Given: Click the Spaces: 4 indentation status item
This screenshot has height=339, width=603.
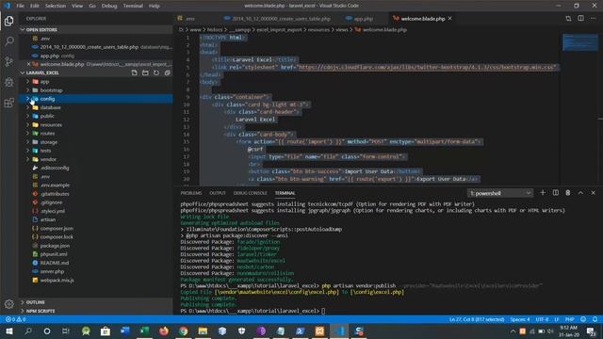Looking at the screenshot, I should pyautogui.click(x=520, y=319).
